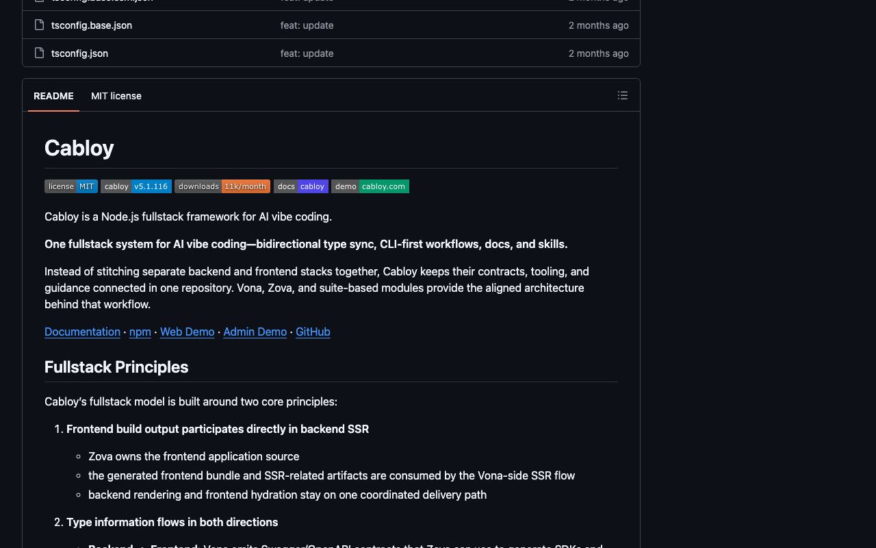This screenshot has width=876, height=548.
Task: Open the tsconfig.base.json file
Action: [x=92, y=25]
